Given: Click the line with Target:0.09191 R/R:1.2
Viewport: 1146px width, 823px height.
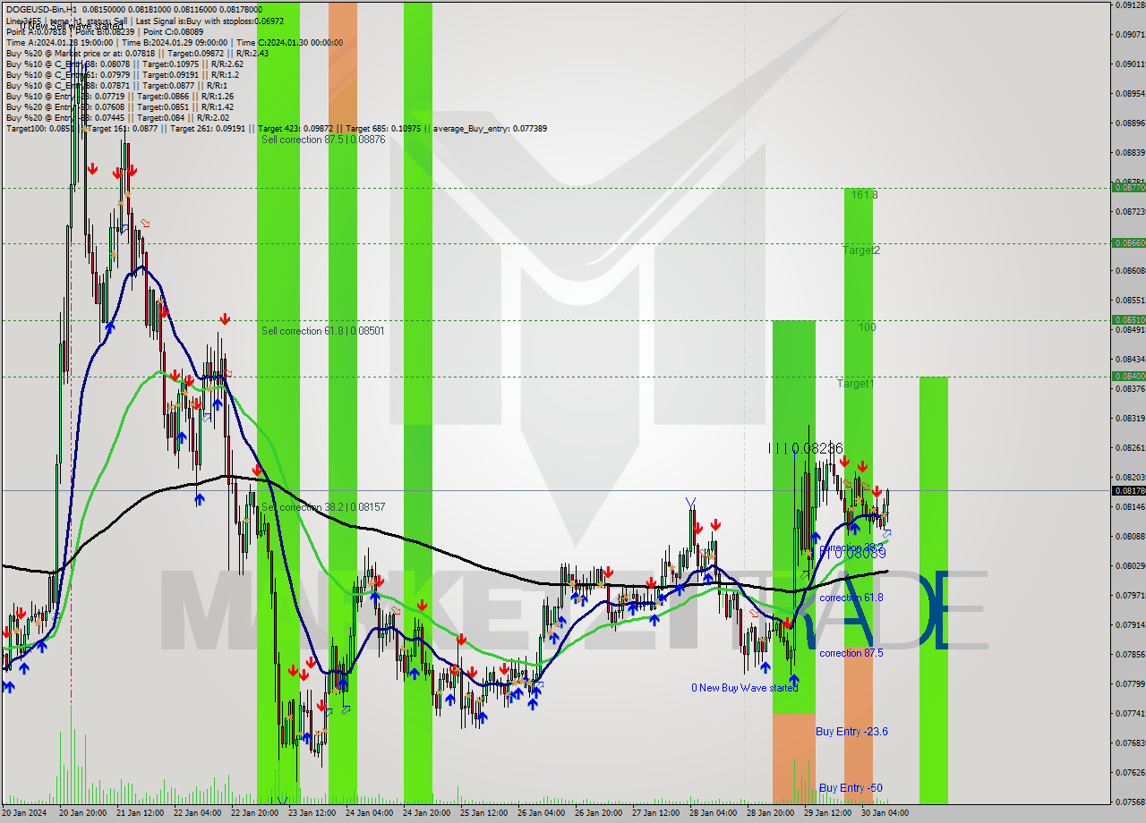Looking at the screenshot, I should click(122, 74).
